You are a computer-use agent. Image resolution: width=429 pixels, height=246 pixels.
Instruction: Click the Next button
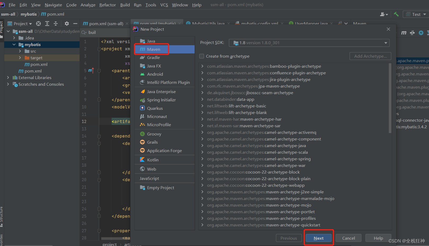pos(318,238)
